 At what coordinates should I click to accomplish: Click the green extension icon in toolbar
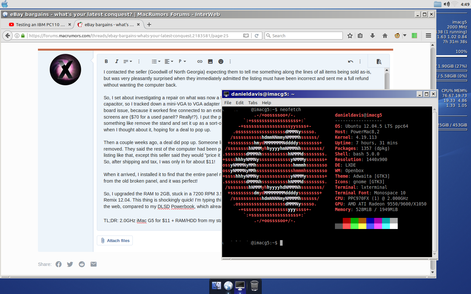pyautogui.click(x=414, y=36)
